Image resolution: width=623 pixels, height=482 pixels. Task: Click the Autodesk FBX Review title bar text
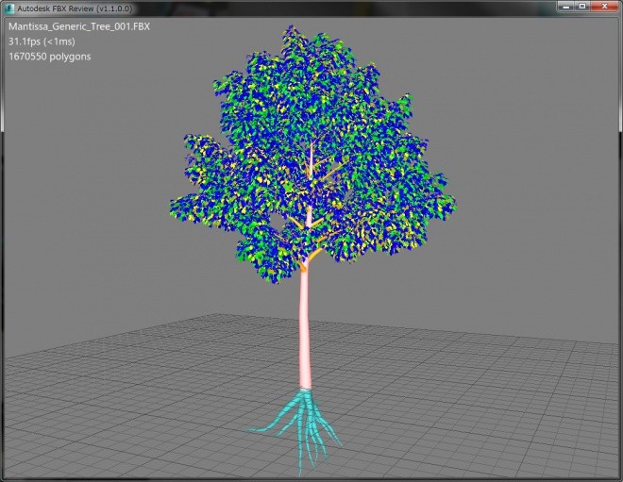tap(75, 8)
